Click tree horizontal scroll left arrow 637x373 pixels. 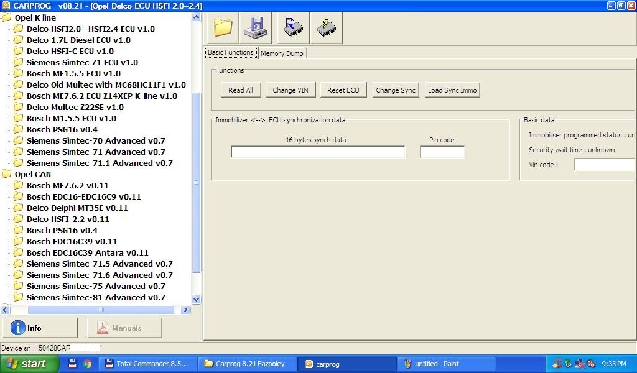point(5,310)
